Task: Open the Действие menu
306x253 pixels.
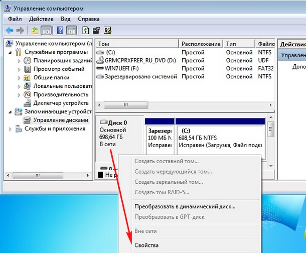Action: [x=41, y=19]
